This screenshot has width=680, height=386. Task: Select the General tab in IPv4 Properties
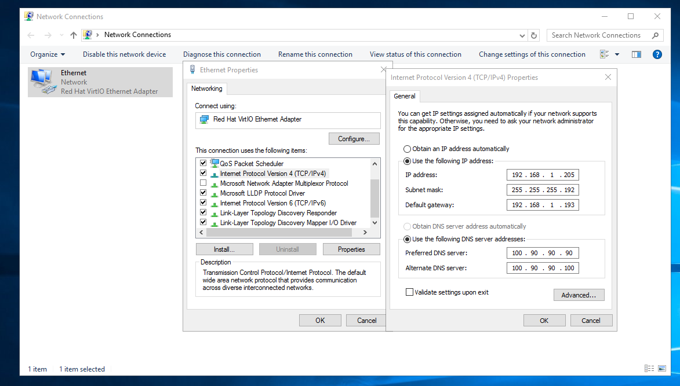click(x=404, y=96)
